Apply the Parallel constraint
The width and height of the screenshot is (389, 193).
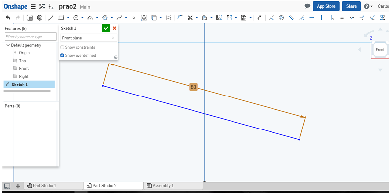tap(291, 18)
